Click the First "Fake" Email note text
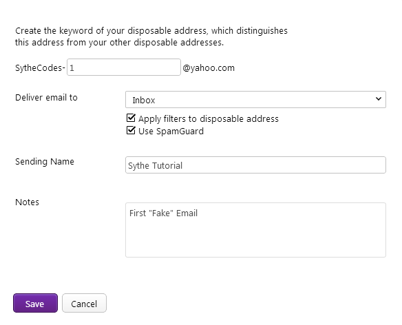Viewport: 402px width, 325px height. 163,213
